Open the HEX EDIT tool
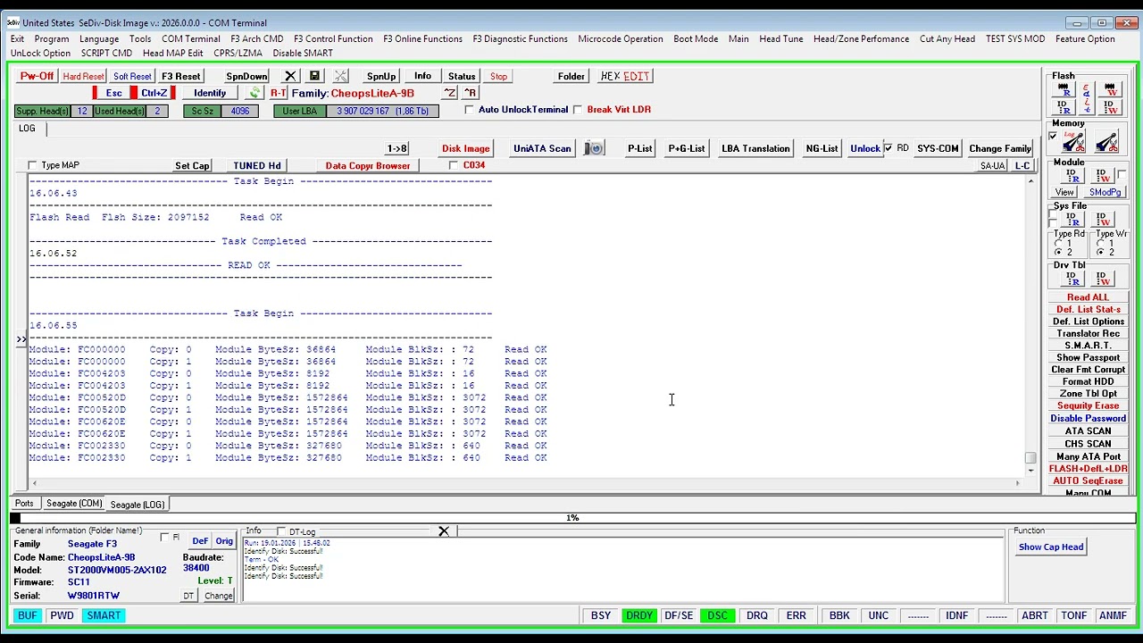The width and height of the screenshot is (1143, 643). tap(625, 76)
